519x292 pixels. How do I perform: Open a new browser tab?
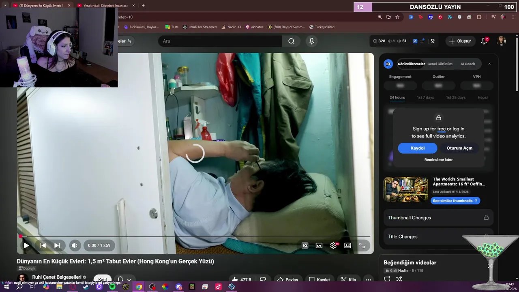143,6
